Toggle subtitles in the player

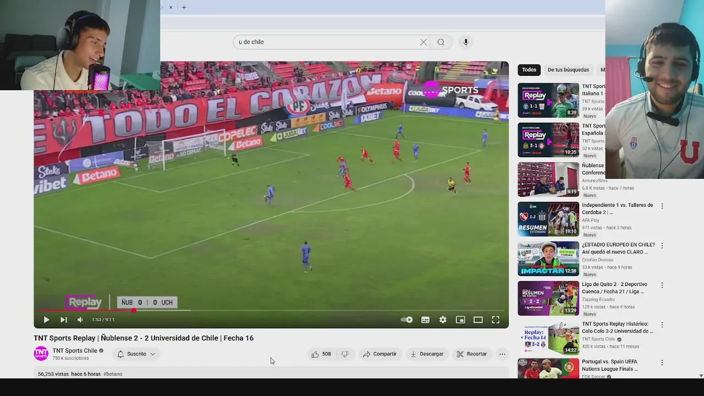pyautogui.click(x=425, y=320)
